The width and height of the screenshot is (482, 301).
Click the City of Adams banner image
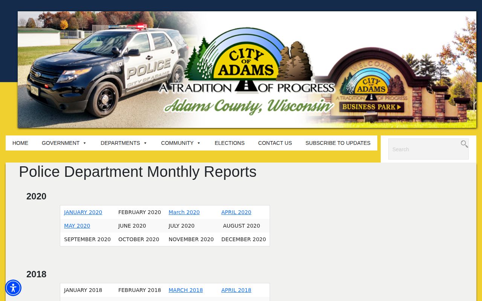[247, 70]
